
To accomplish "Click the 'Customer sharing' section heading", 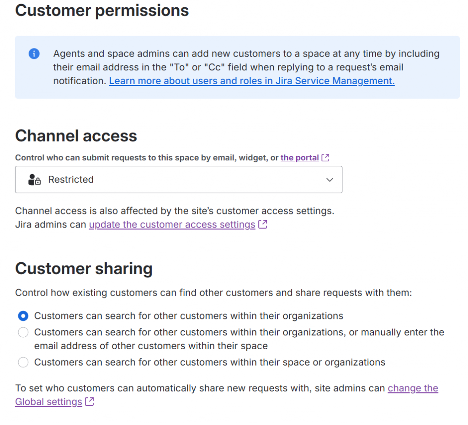I will point(84,268).
